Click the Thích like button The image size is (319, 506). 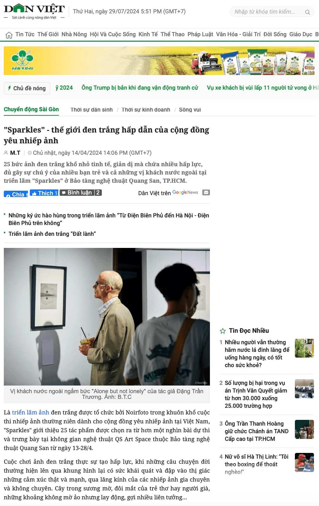[x=44, y=193]
